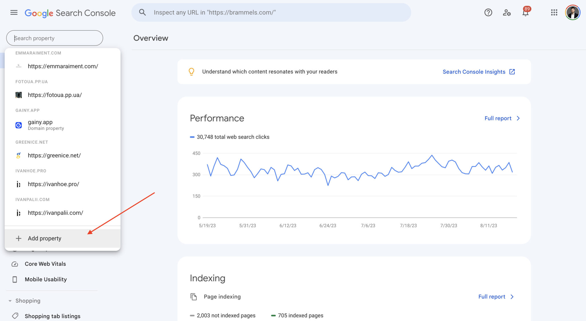The height and width of the screenshot is (321, 586).
Task: Click the Mobile Usability sidebar icon
Action: coord(15,279)
